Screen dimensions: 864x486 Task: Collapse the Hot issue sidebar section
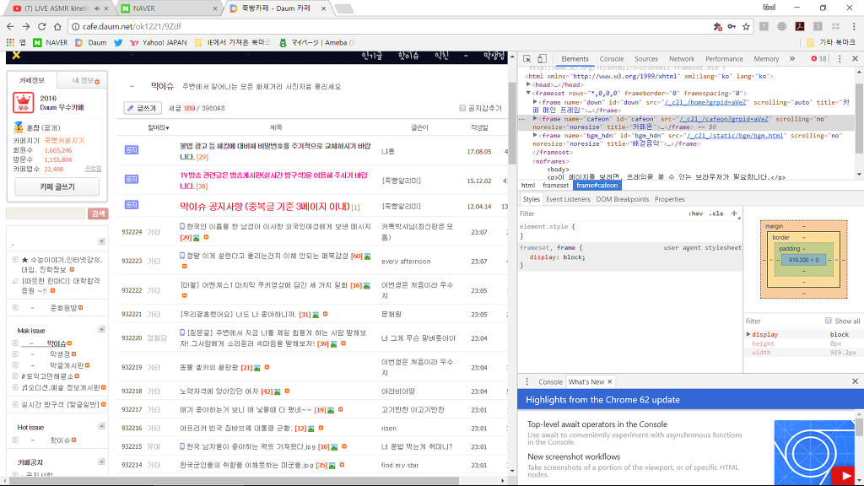[101, 426]
